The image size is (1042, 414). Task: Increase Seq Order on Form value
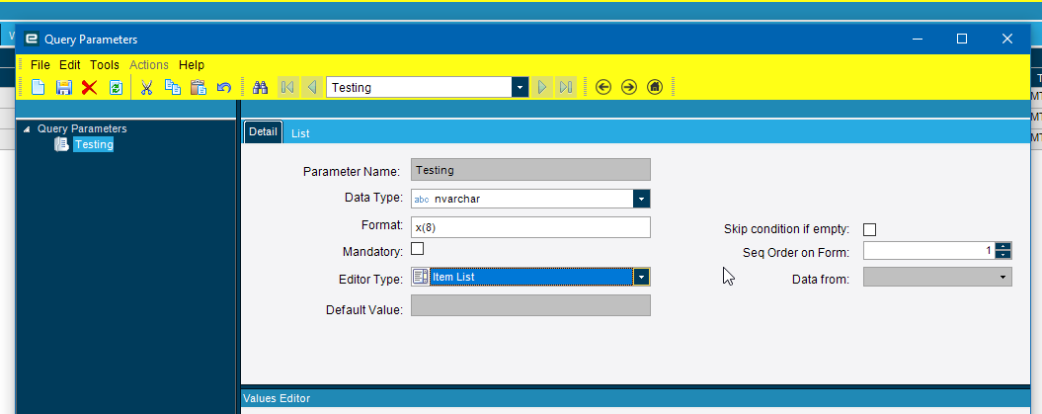(x=1003, y=247)
